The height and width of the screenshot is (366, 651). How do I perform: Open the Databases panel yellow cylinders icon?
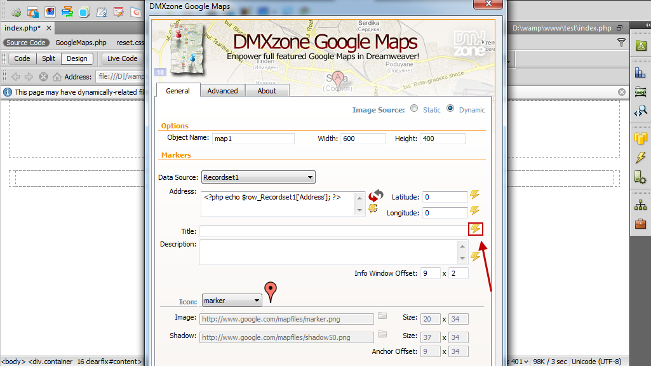tap(640, 138)
